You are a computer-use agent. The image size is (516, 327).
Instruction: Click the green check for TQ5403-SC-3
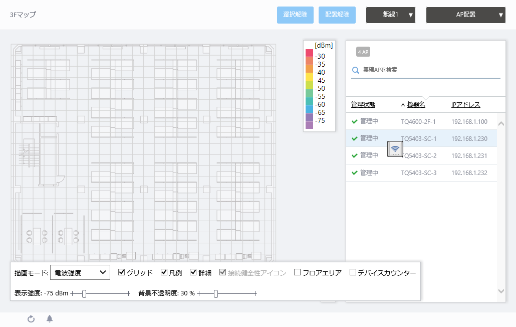coord(354,173)
